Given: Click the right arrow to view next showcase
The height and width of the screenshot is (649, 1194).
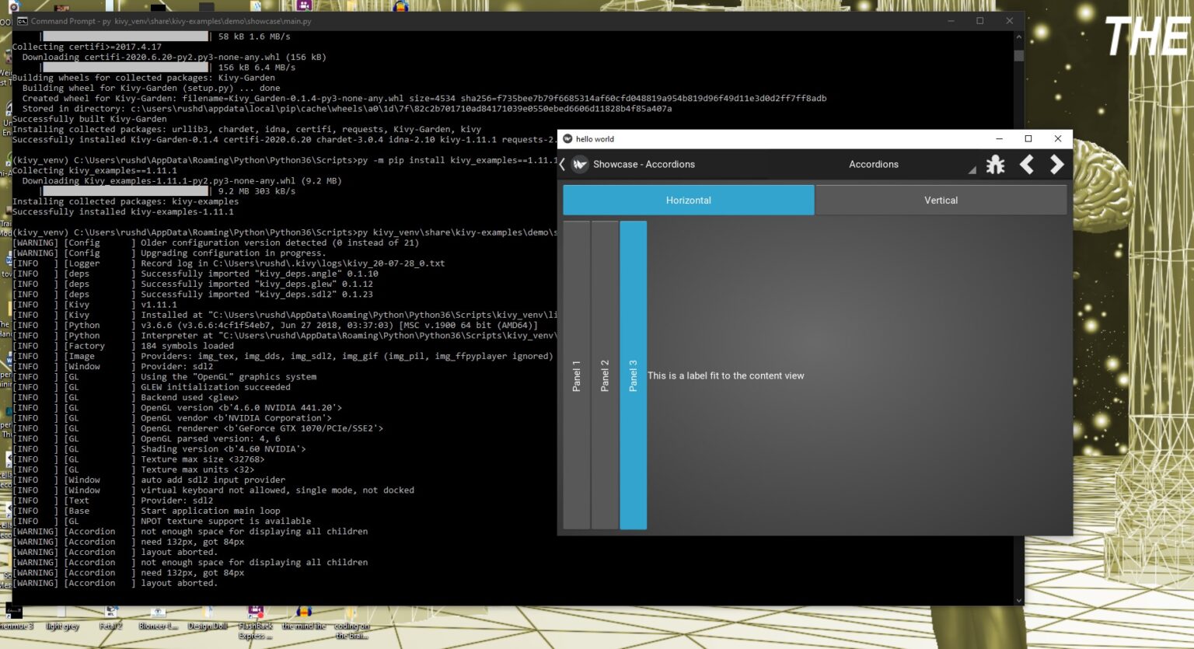Looking at the screenshot, I should click(x=1056, y=165).
